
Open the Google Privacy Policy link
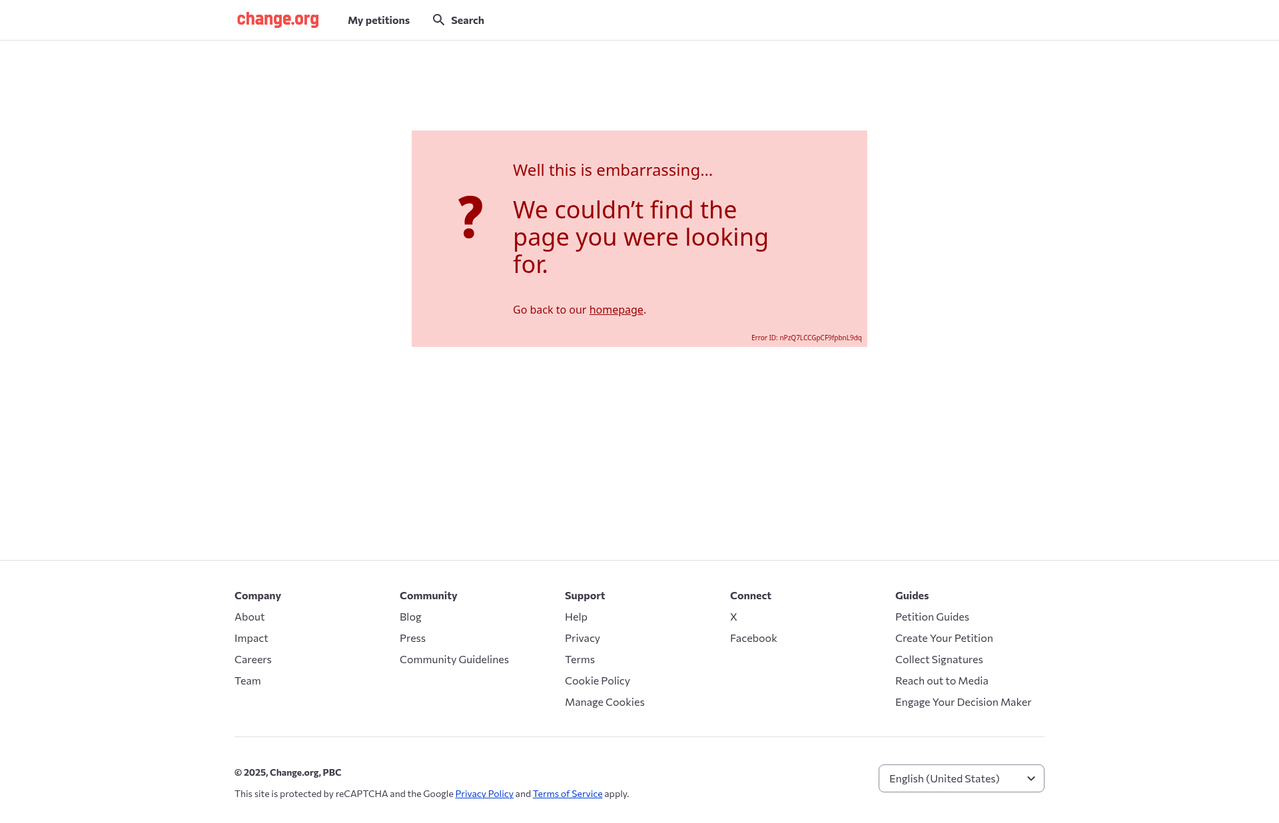click(x=484, y=794)
